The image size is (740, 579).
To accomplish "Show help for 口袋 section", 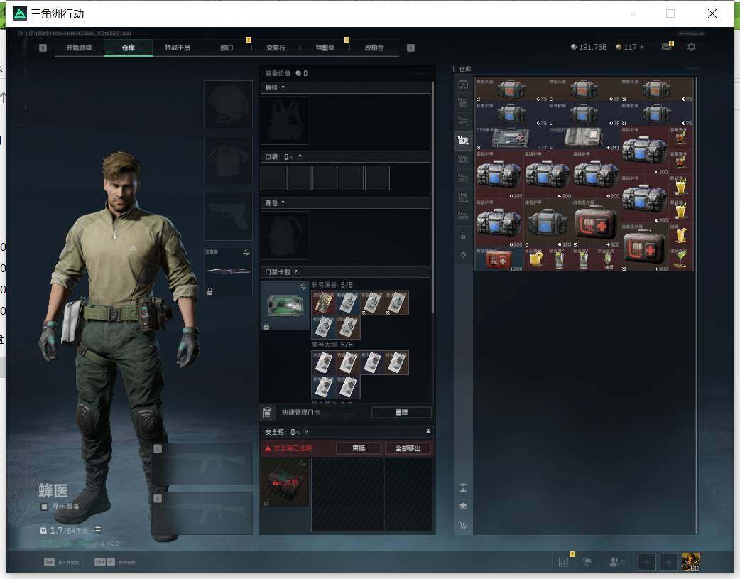I will [x=300, y=157].
